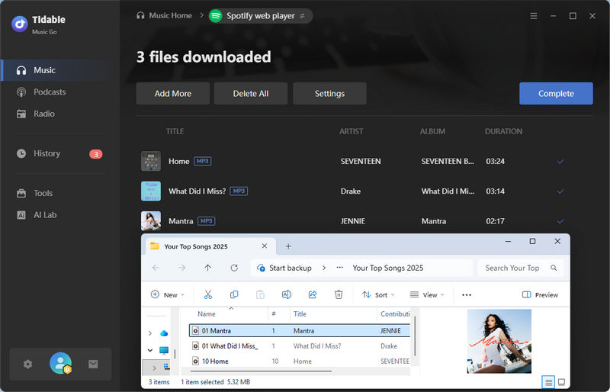Click the blue Complete button
This screenshot has height=392, width=610.
click(x=556, y=93)
